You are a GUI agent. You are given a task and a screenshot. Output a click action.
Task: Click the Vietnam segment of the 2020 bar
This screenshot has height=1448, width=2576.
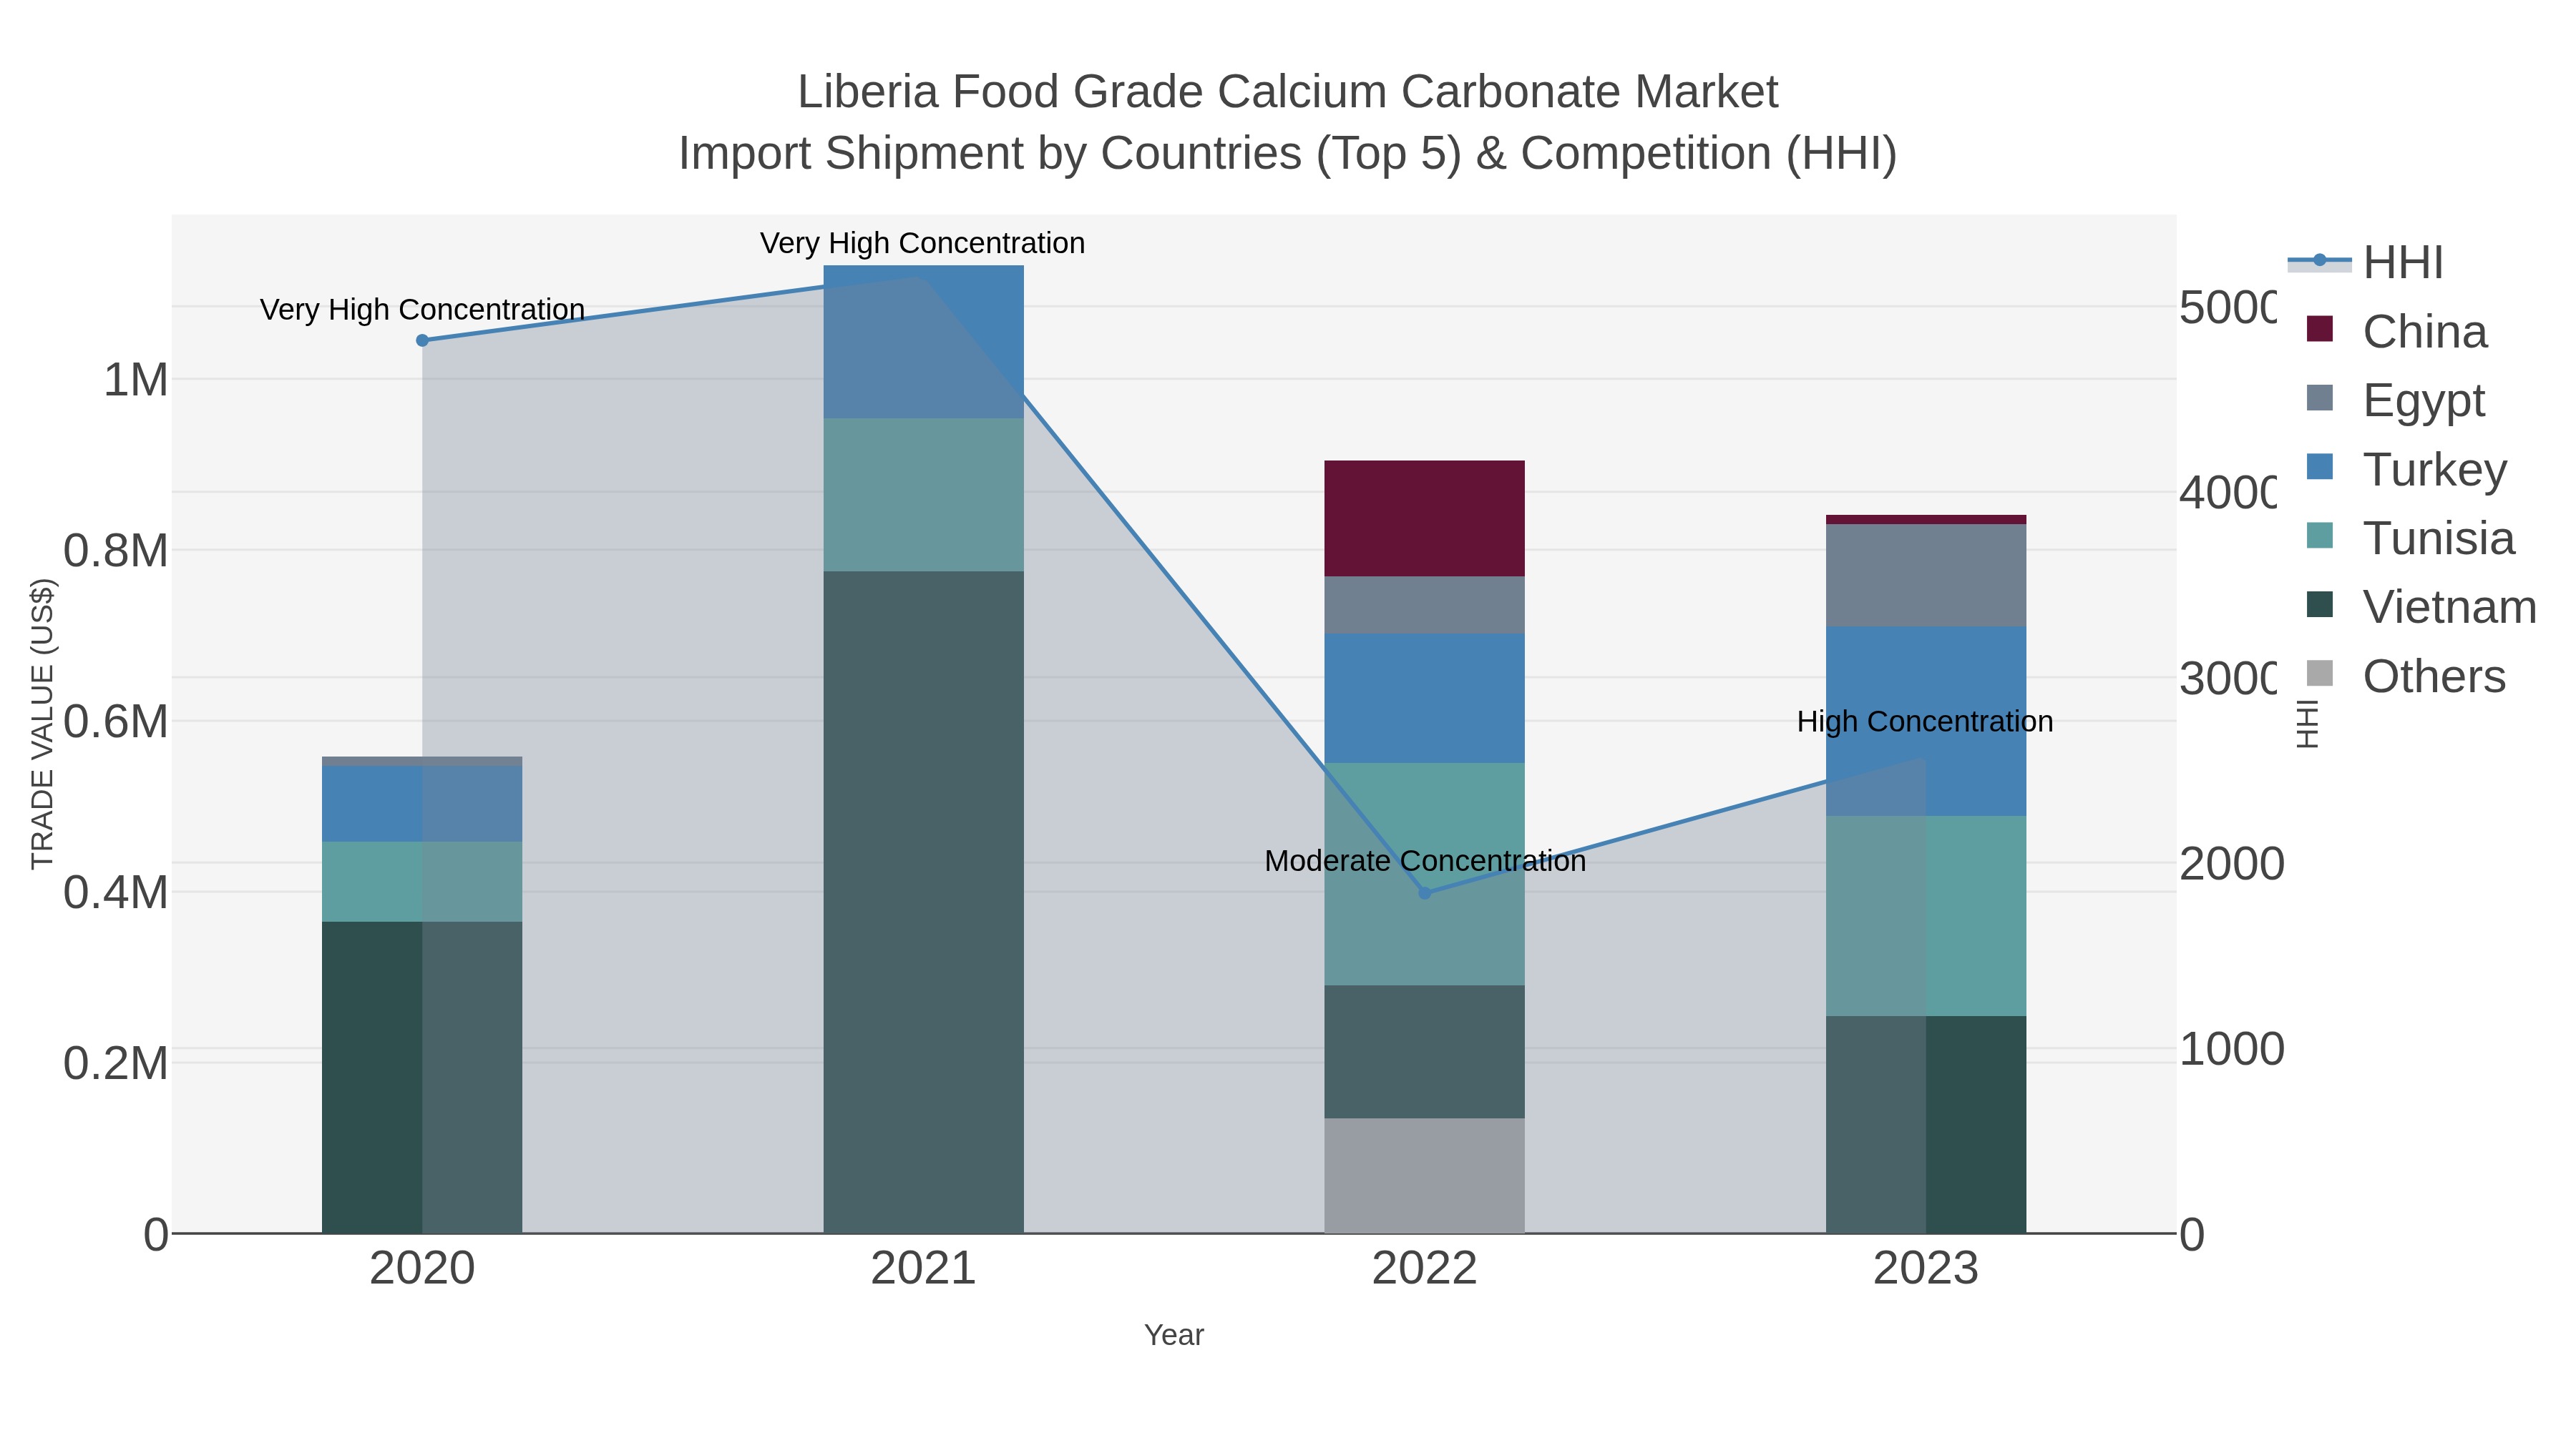422,1078
